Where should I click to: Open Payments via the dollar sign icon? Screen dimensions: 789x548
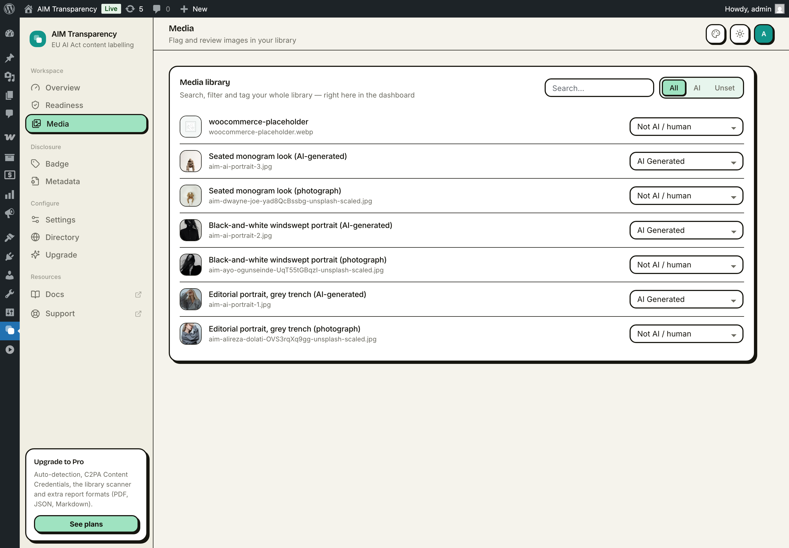tap(10, 175)
